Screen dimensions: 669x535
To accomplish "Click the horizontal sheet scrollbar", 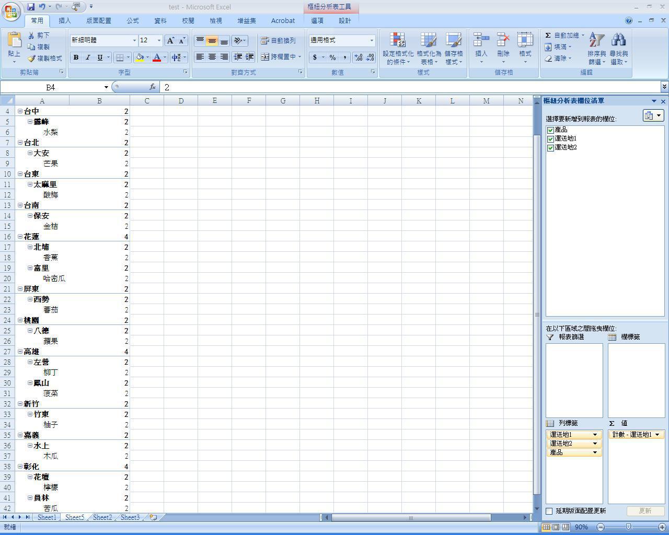I will tap(411, 517).
